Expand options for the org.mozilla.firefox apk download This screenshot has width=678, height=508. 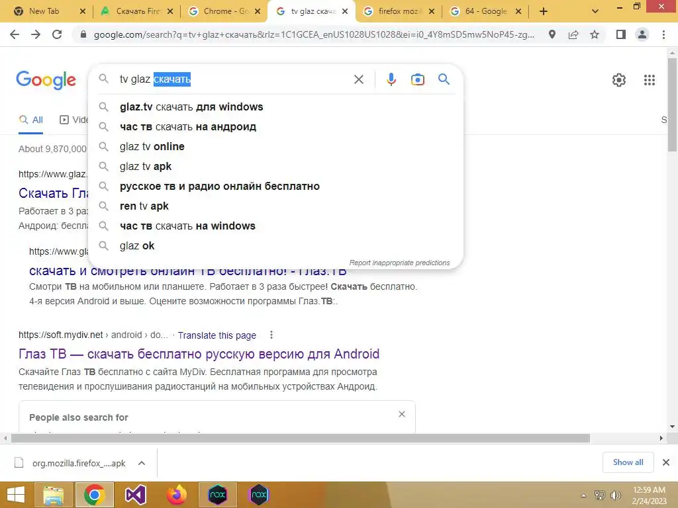[142, 463]
